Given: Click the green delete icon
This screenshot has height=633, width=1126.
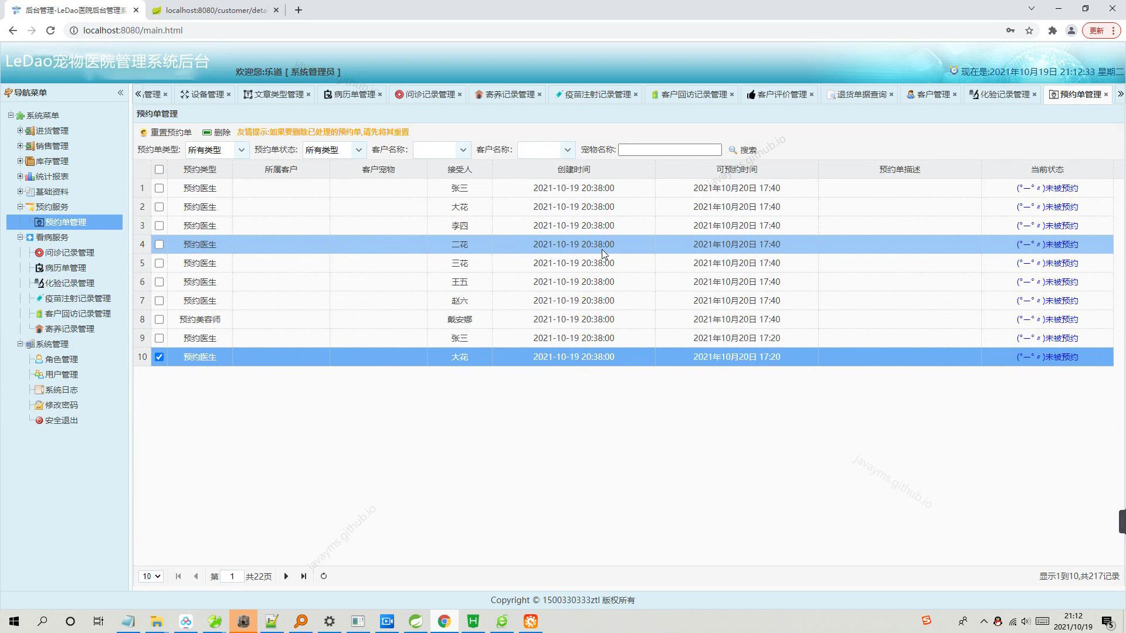Looking at the screenshot, I should coord(207,132).
